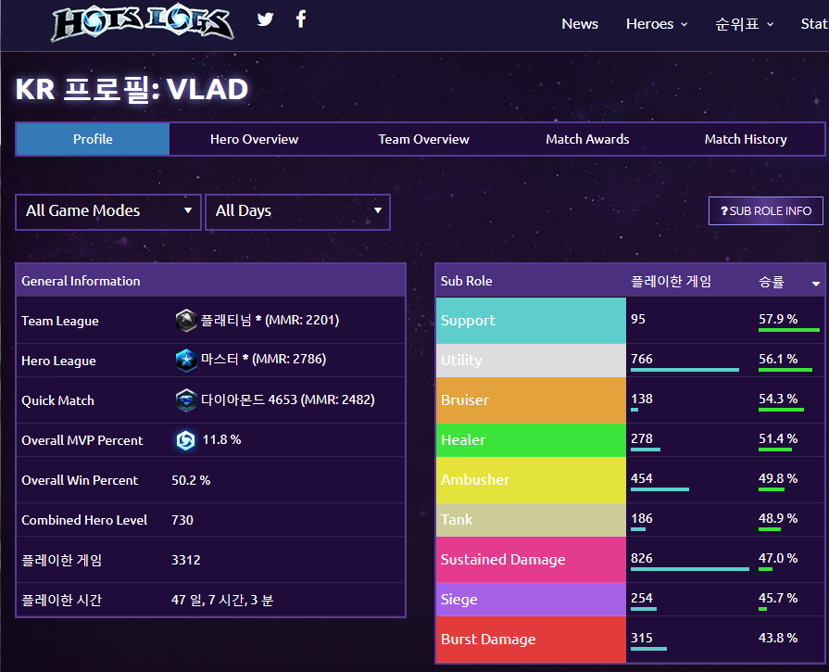Click the Team League platinum badge icon

pos(185,321)
